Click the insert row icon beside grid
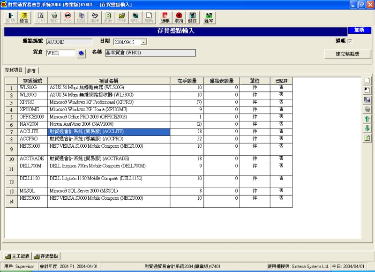The width and height of the screenshot is (375, 272). (x=367, y=90)
